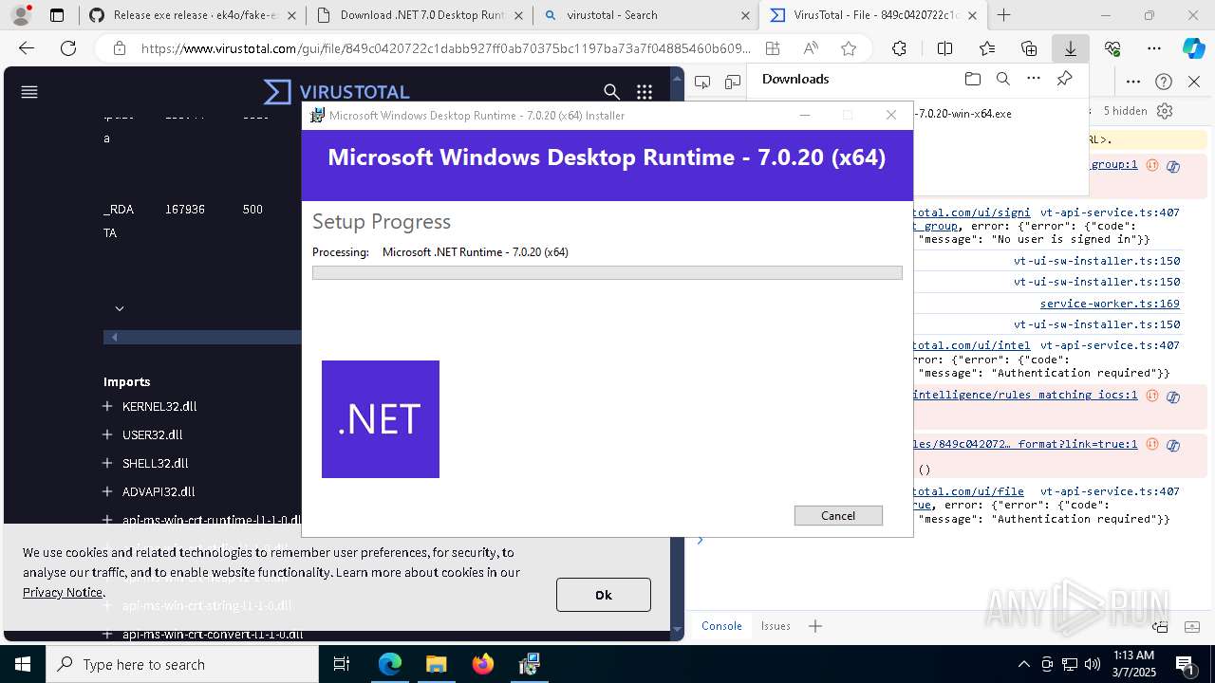Open Edge Settings and more menu
The image size is (1215, 683).
tap(1154, 48)
